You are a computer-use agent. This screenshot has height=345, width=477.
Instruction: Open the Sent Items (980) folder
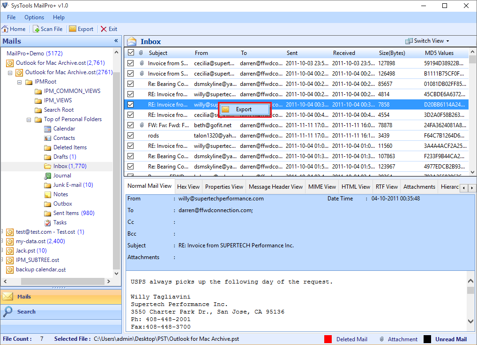pyautogui.click(x=74, y=213)
